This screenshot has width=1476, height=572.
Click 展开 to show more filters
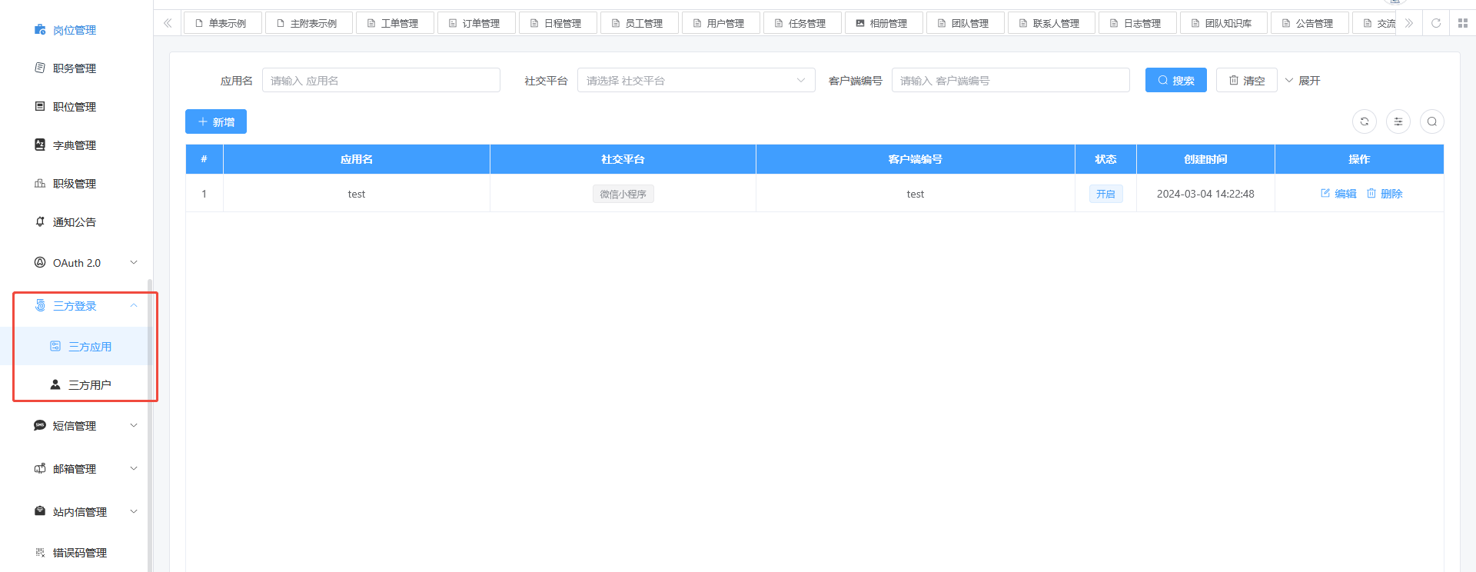(x=1303, y=81)
